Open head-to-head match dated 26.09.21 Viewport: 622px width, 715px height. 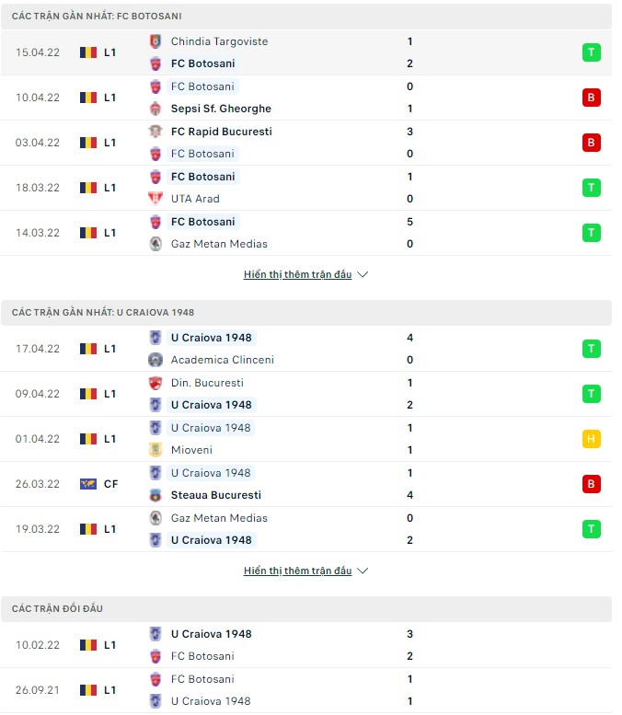click(305, 690)
